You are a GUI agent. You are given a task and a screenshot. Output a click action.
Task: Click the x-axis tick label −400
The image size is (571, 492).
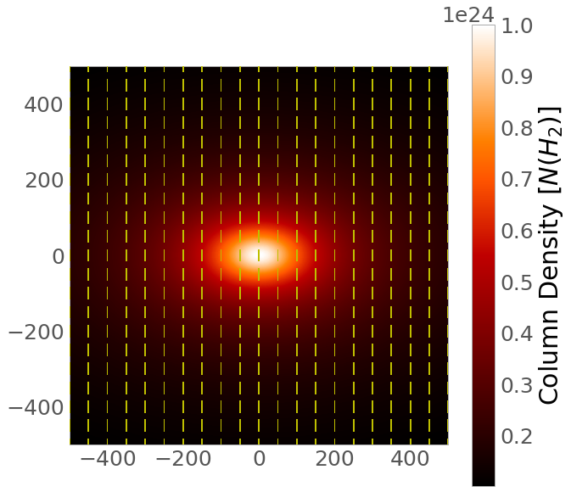[x=108, y=459]
